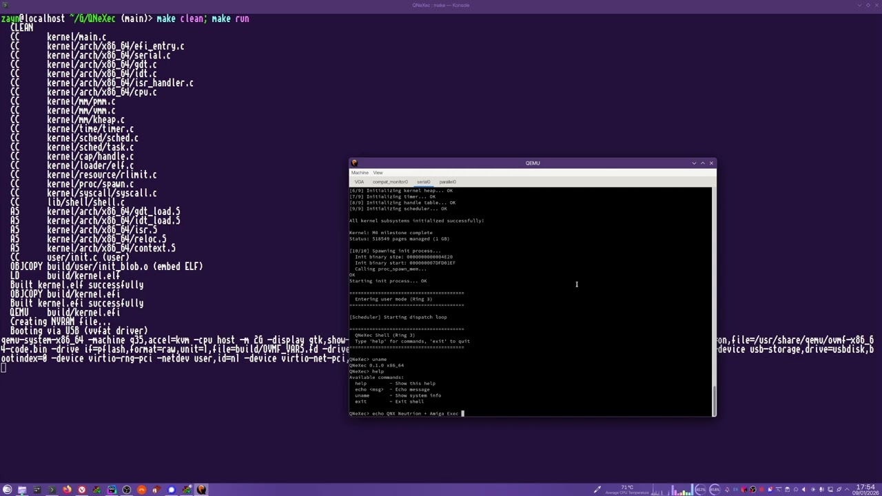This screenshot has height=496, width=882.
Task: Switch to the Konsole terminal taskbar icon
Action: coord(52,490)
